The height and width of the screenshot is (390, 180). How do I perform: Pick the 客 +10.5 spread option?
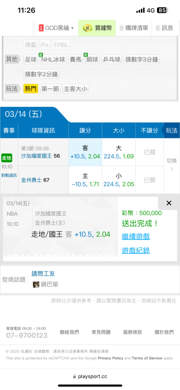[85, 152]
